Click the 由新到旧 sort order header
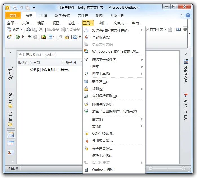Viewport: 197px width, 178px height. [x=72, y=63]
